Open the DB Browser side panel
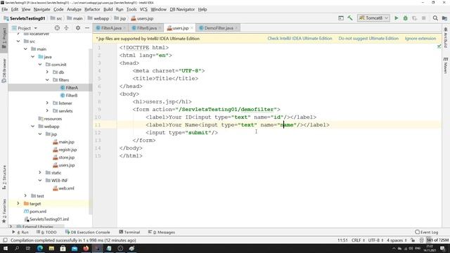Image resolution: width=450 pixels, height=253 pixels. point(4,70)
